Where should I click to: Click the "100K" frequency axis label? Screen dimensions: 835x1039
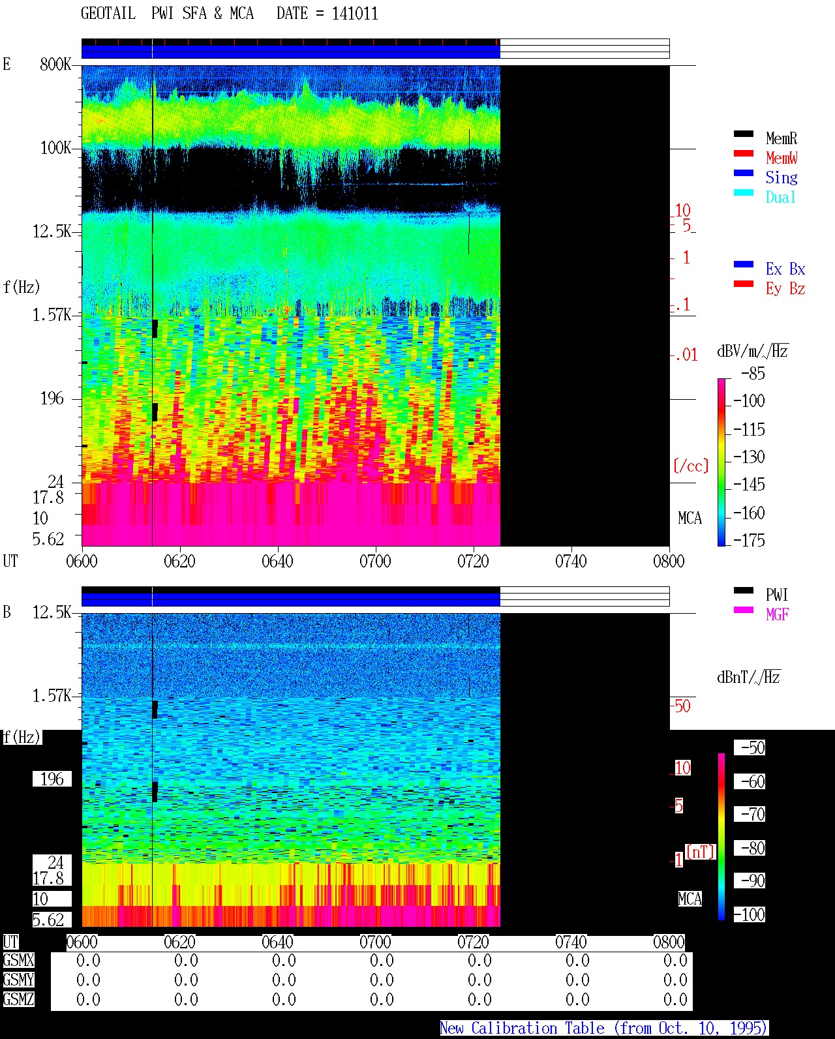(55, 147)
